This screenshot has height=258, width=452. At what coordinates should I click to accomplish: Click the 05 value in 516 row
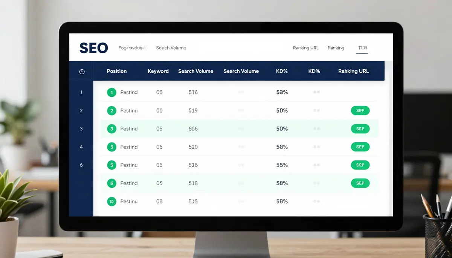click(x=159, y=92)
